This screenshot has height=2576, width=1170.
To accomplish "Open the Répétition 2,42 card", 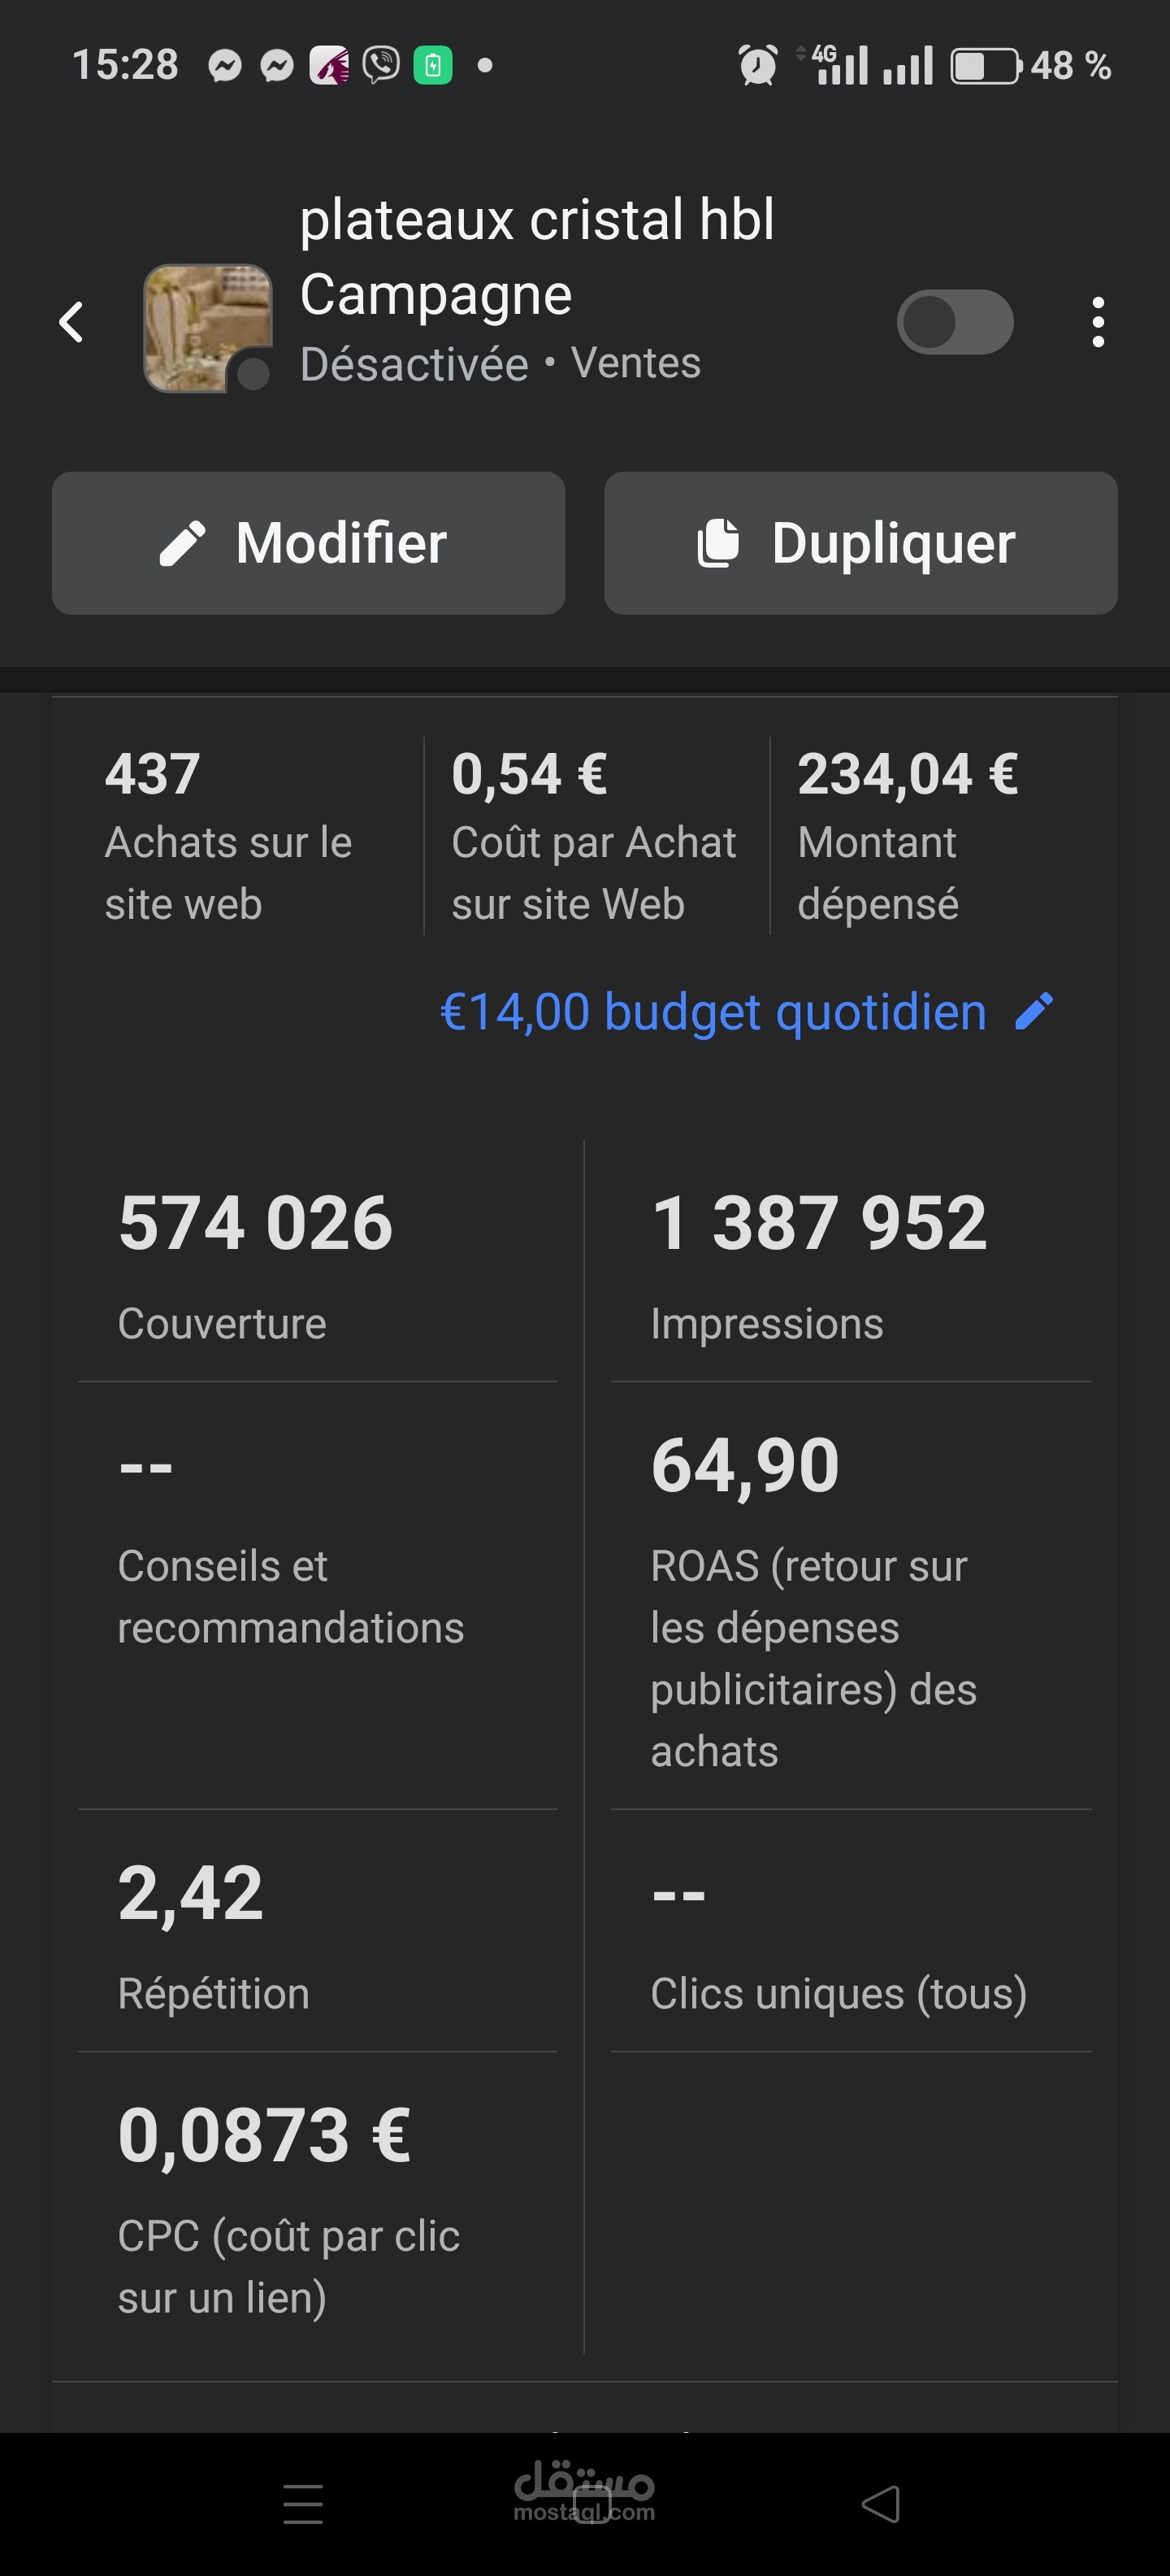I will [318, 1932].
